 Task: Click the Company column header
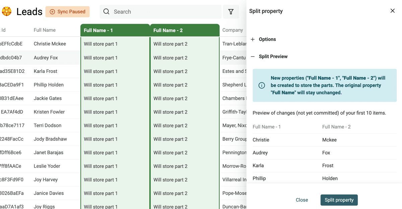click(x=233, y=30)
